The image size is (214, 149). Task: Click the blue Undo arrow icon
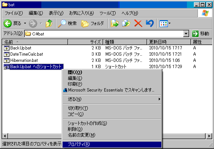pyautogui.click(x=150, y=23)
